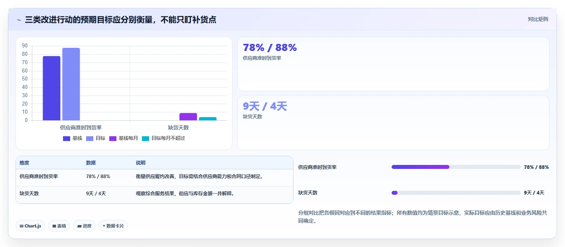Click the 缺货天数 progress row label
The width and height of the screenshot is (565, 247).
308,193
